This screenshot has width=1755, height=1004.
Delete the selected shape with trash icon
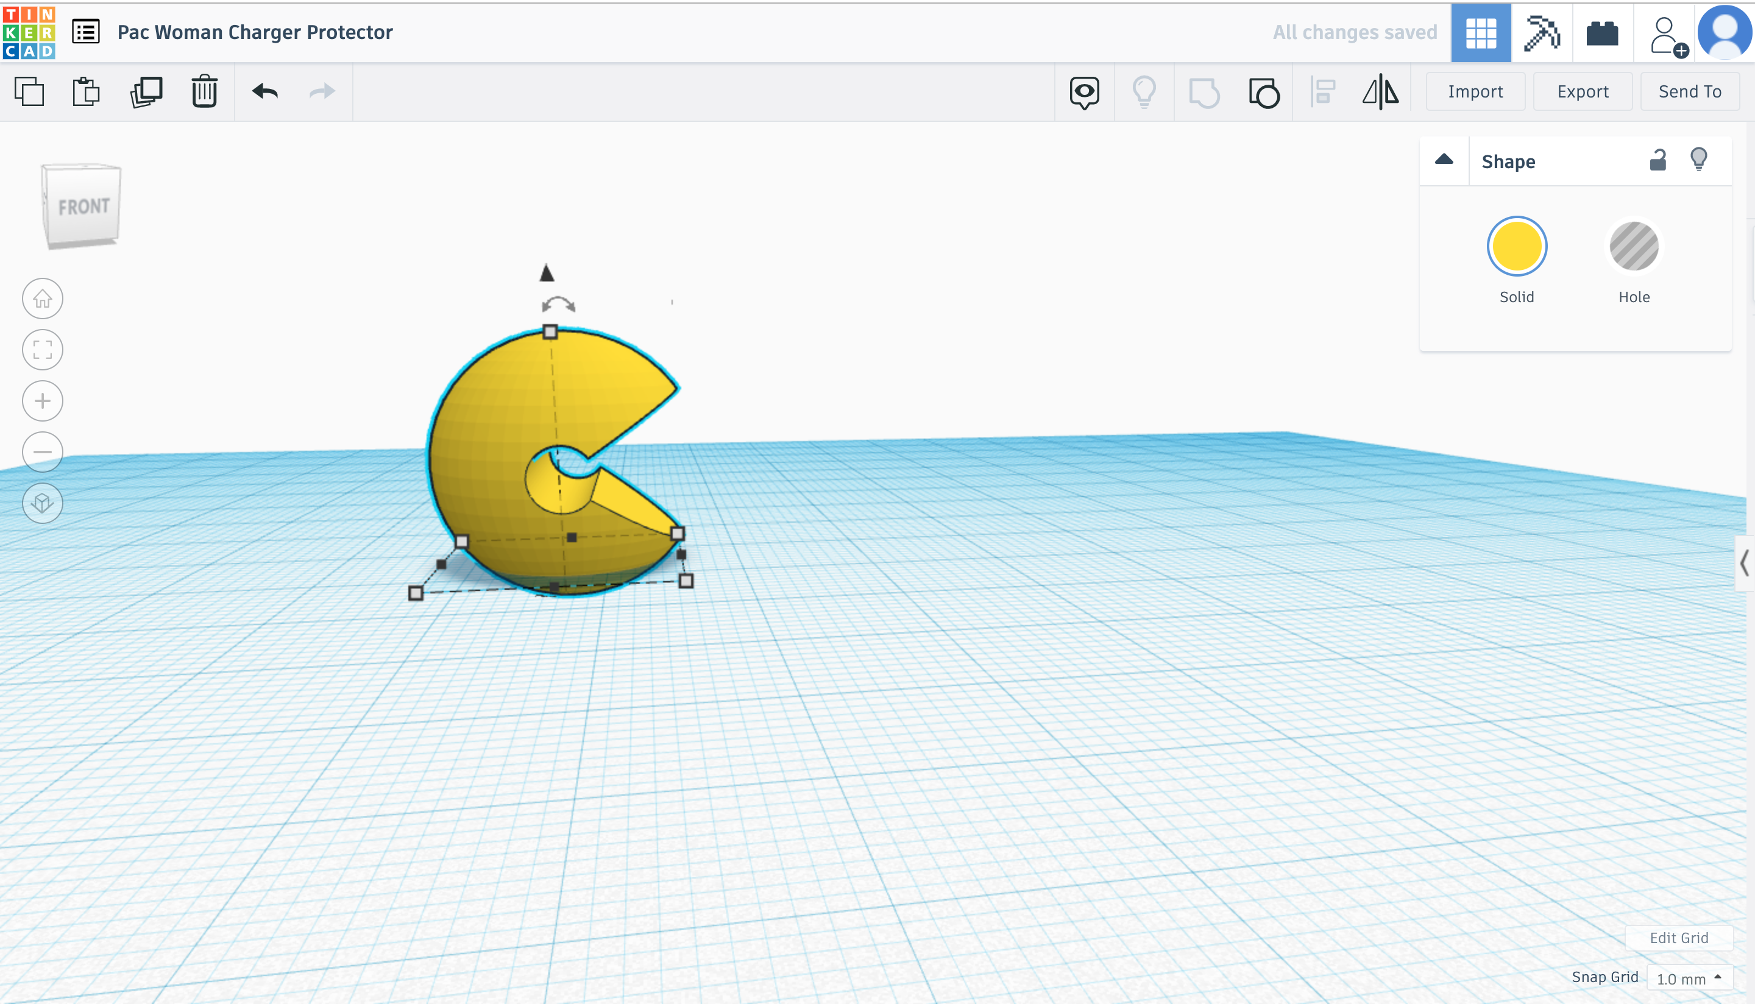click(x=204, y=92)
